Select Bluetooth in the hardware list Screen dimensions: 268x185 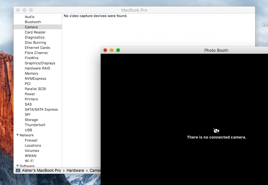(x=33, y=22)
